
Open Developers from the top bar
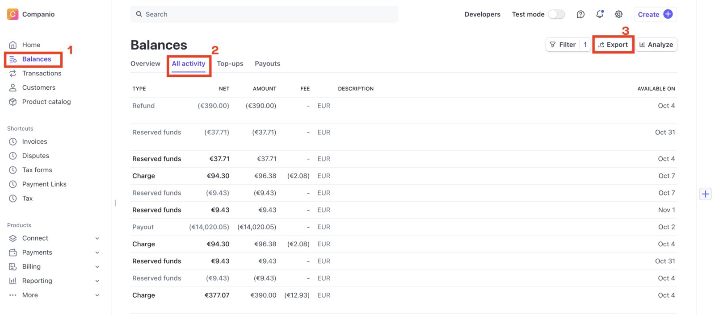pos(482,14)
